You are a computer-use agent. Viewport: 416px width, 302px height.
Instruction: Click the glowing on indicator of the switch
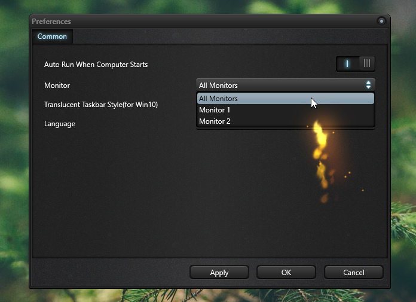pyautogui.click(x=347, y=63)
